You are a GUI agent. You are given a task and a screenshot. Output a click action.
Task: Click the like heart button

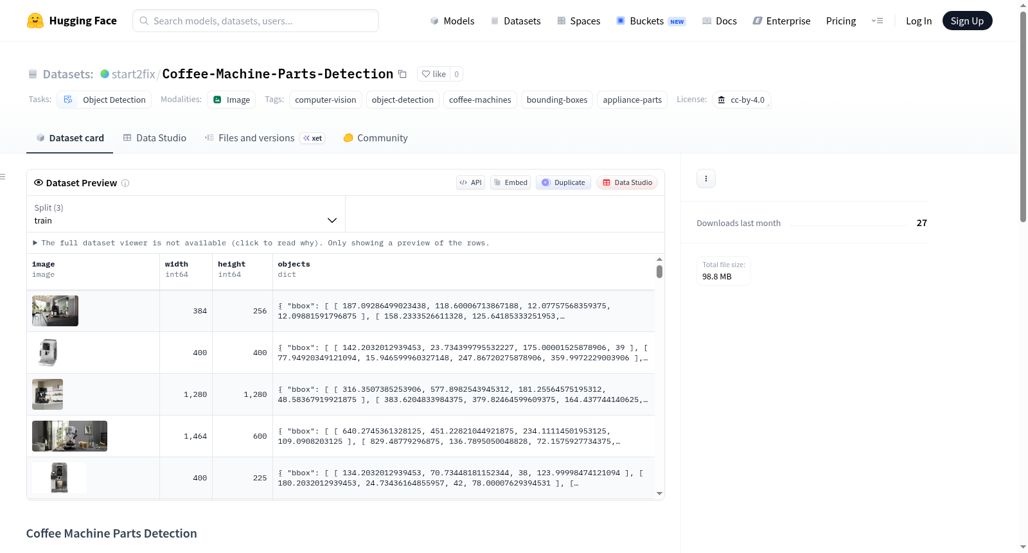click(x=434, y=74)
